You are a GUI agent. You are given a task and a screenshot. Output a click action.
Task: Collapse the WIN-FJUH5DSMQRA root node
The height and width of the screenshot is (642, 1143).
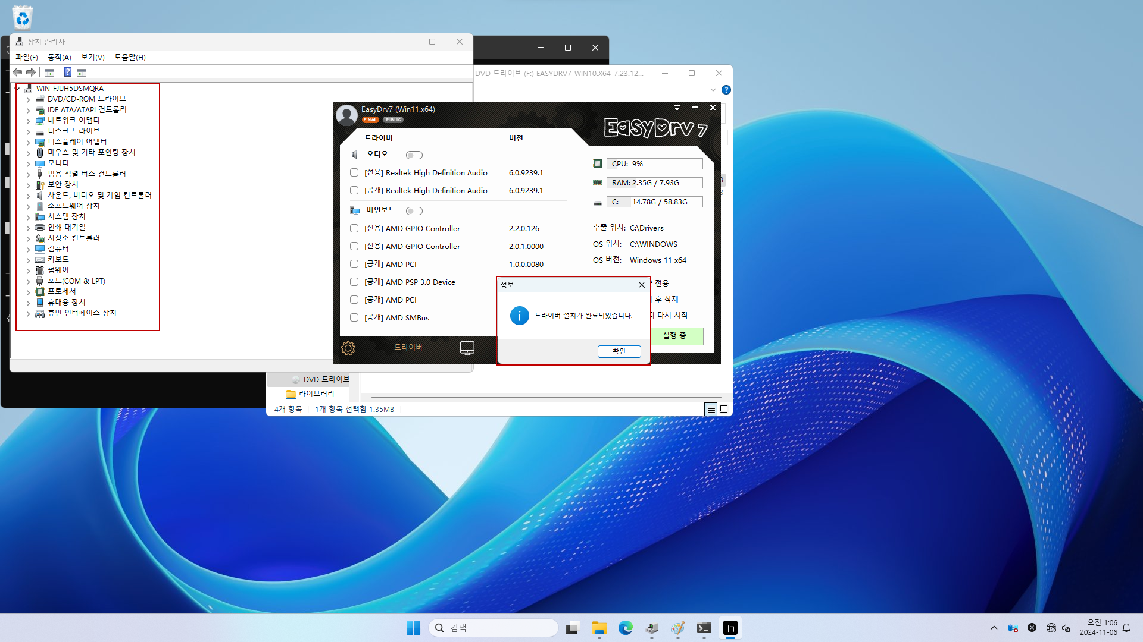[18, 89]
